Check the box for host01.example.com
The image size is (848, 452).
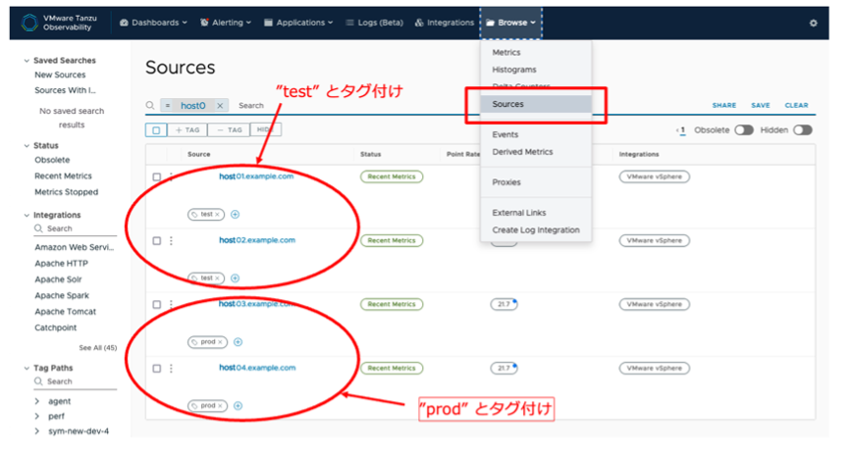point(157,176)
